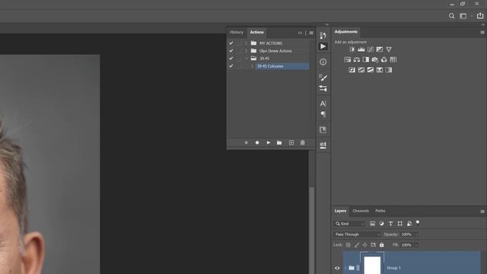Select the Actions tab

(x=257, y=32)
